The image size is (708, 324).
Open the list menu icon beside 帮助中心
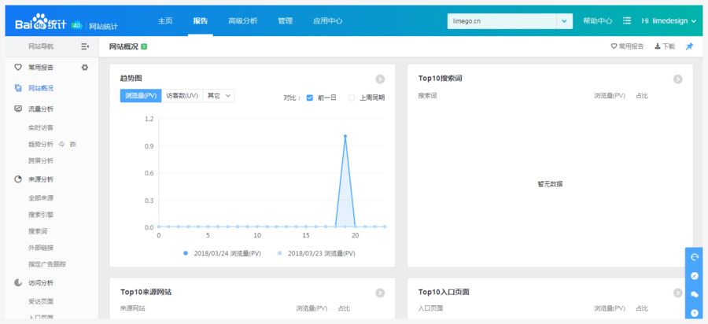click(x=627, y=21)
